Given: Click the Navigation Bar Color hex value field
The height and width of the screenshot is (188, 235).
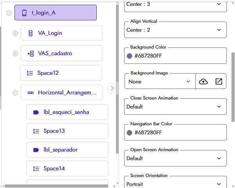Looking at the screenshot, I should [175, 132].
